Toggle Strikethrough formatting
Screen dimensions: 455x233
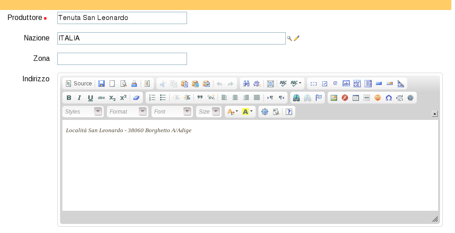click(101, 98)
